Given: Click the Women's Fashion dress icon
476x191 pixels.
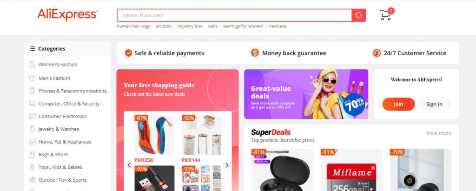Looking at the screenshot, I should pyautogui.click(x=32, y=65).
